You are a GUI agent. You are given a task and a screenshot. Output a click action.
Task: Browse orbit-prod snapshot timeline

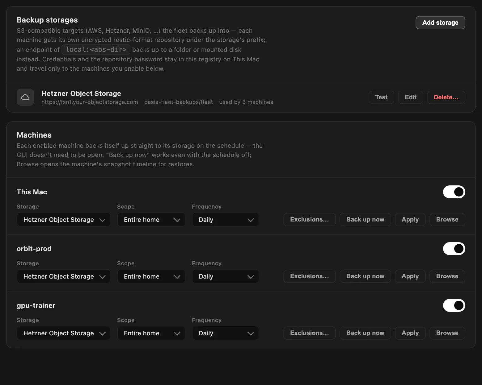point(447,276)
